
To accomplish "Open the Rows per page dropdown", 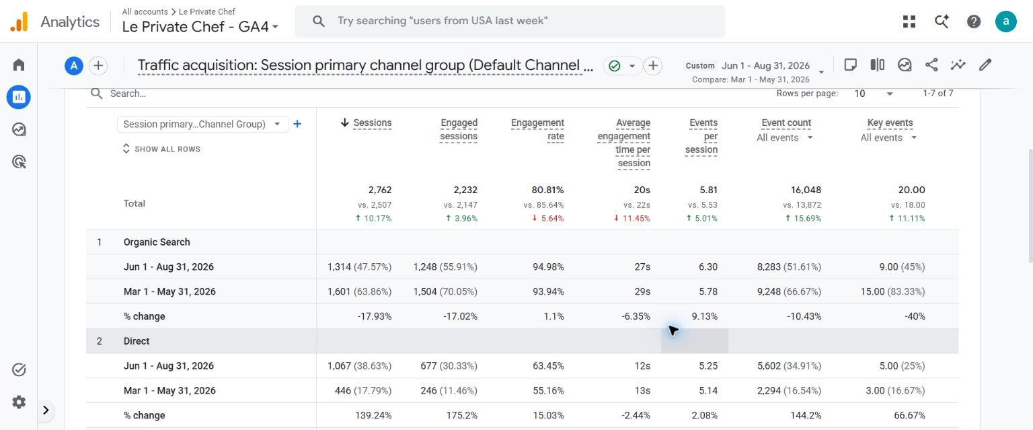I will 873,94.
